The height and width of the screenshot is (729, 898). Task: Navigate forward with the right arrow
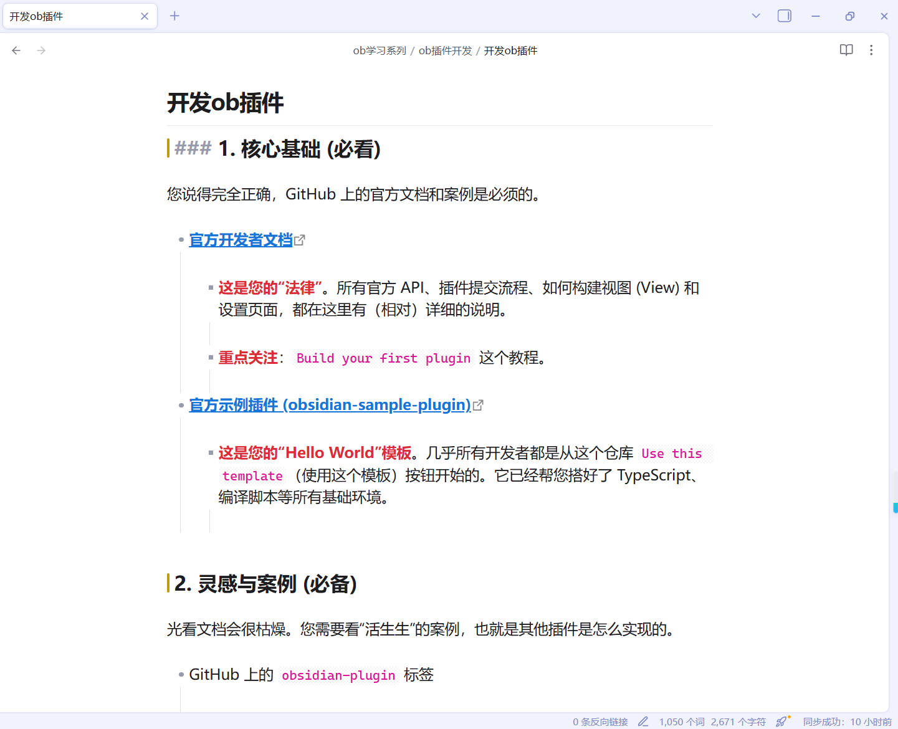point(41,50)
